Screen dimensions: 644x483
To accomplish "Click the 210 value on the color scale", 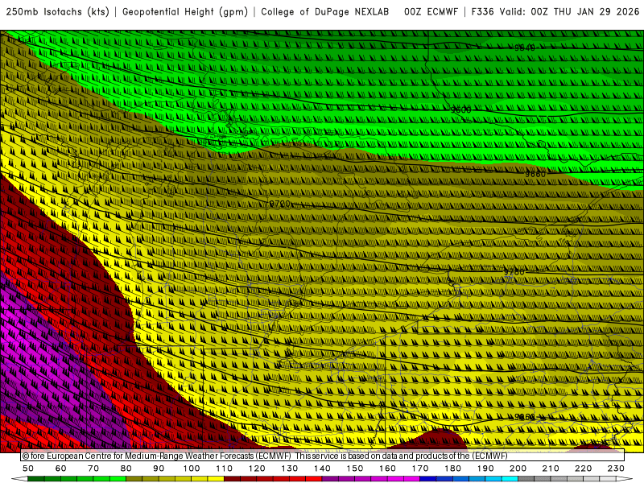I will 551,469.
